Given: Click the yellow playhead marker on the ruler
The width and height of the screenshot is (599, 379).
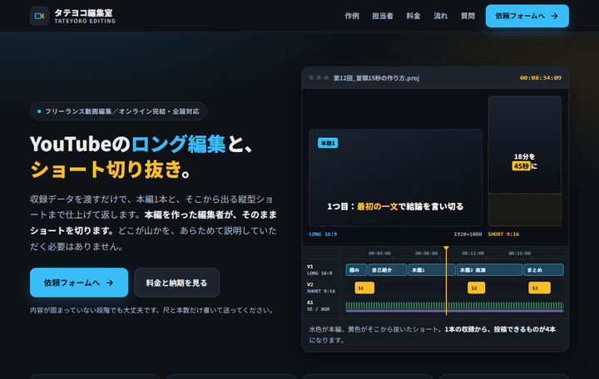Looking at the screenshot, I should pyautogui.click(x=446, y=249).
